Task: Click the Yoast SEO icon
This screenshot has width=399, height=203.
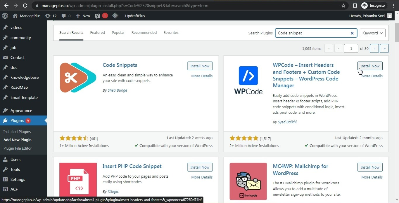Action: tap(98, 16)
